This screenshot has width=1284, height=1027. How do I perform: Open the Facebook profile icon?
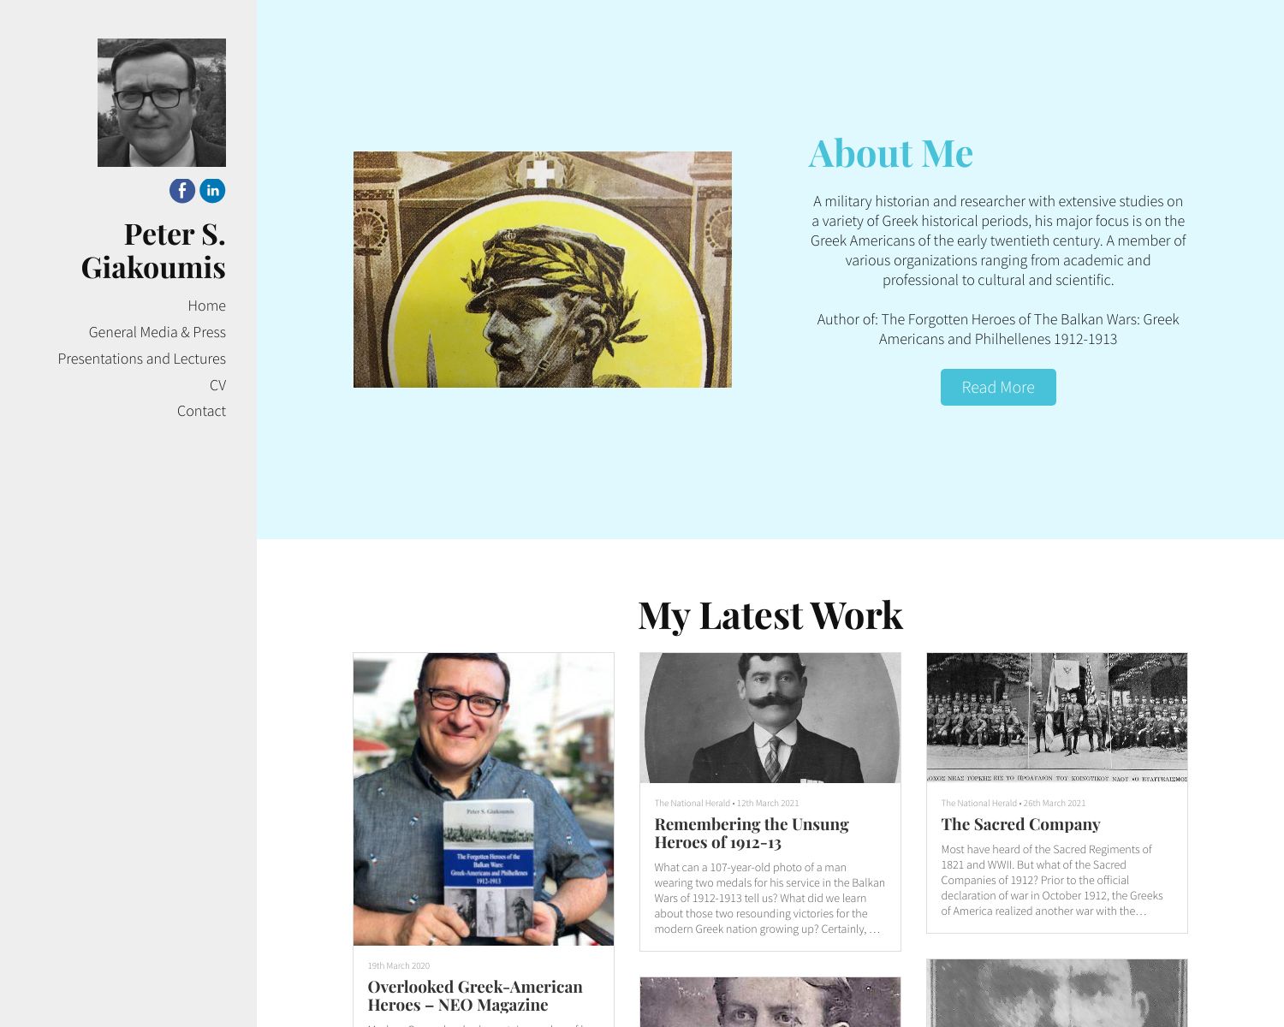pos(182,191)
